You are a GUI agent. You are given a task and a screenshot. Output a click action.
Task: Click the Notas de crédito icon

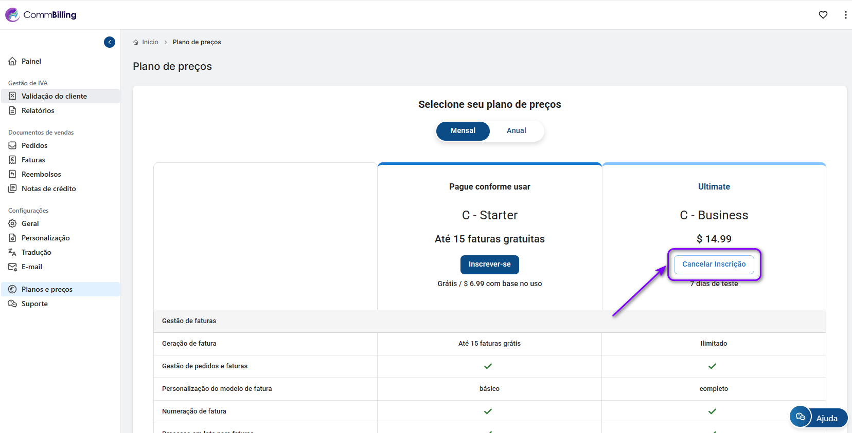point(12,189)
